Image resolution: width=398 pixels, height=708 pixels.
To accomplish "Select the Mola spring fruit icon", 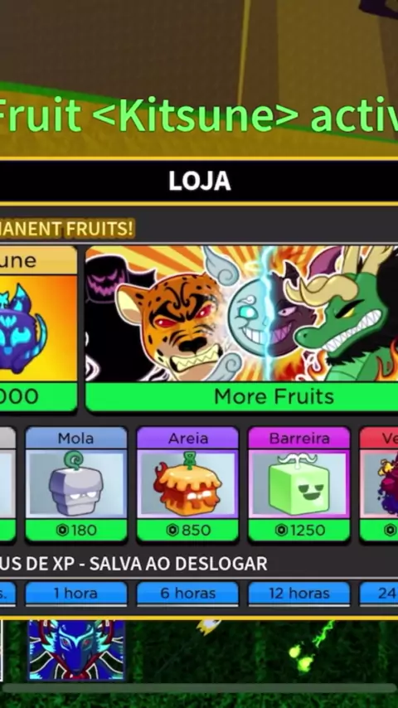I will tap(76, 484).
